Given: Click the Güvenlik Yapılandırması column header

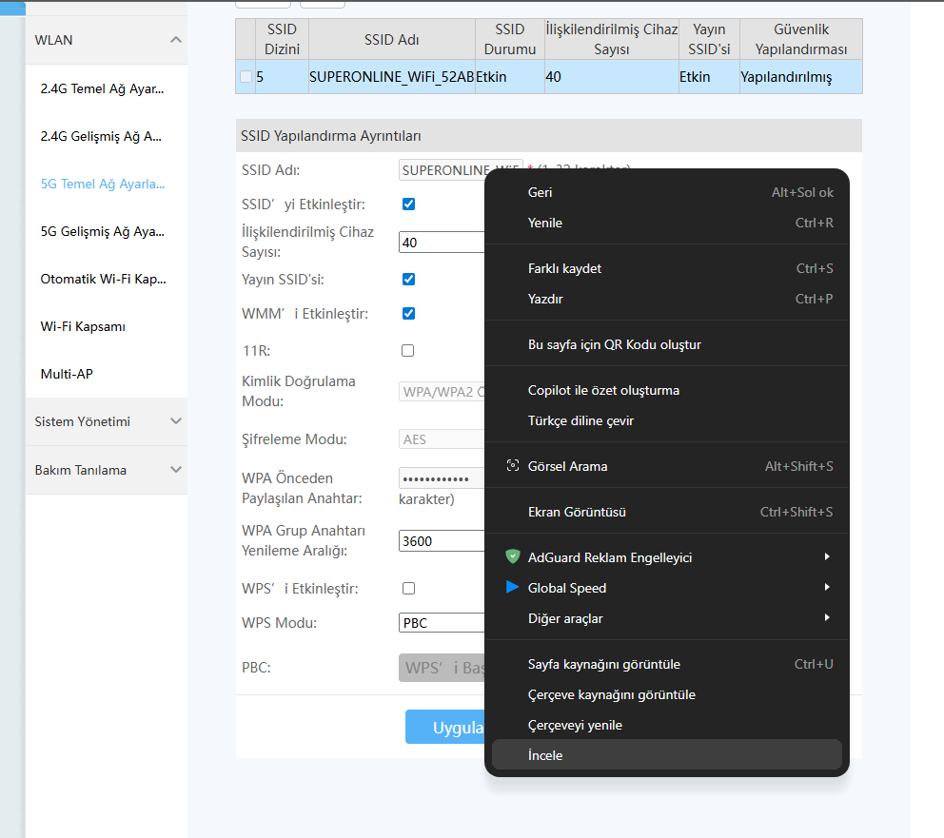Looking at the screenshot, I should [800, 39].
